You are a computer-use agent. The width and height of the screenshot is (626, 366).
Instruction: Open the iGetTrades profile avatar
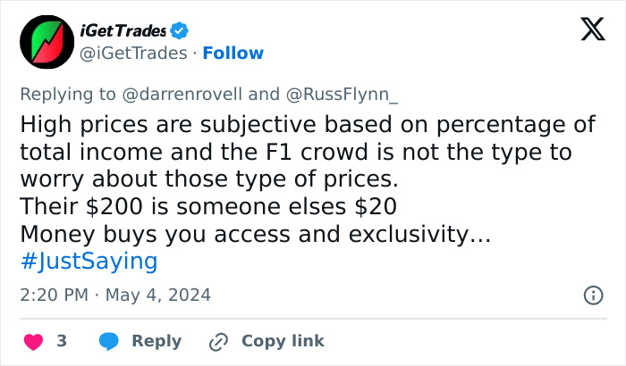41,41
